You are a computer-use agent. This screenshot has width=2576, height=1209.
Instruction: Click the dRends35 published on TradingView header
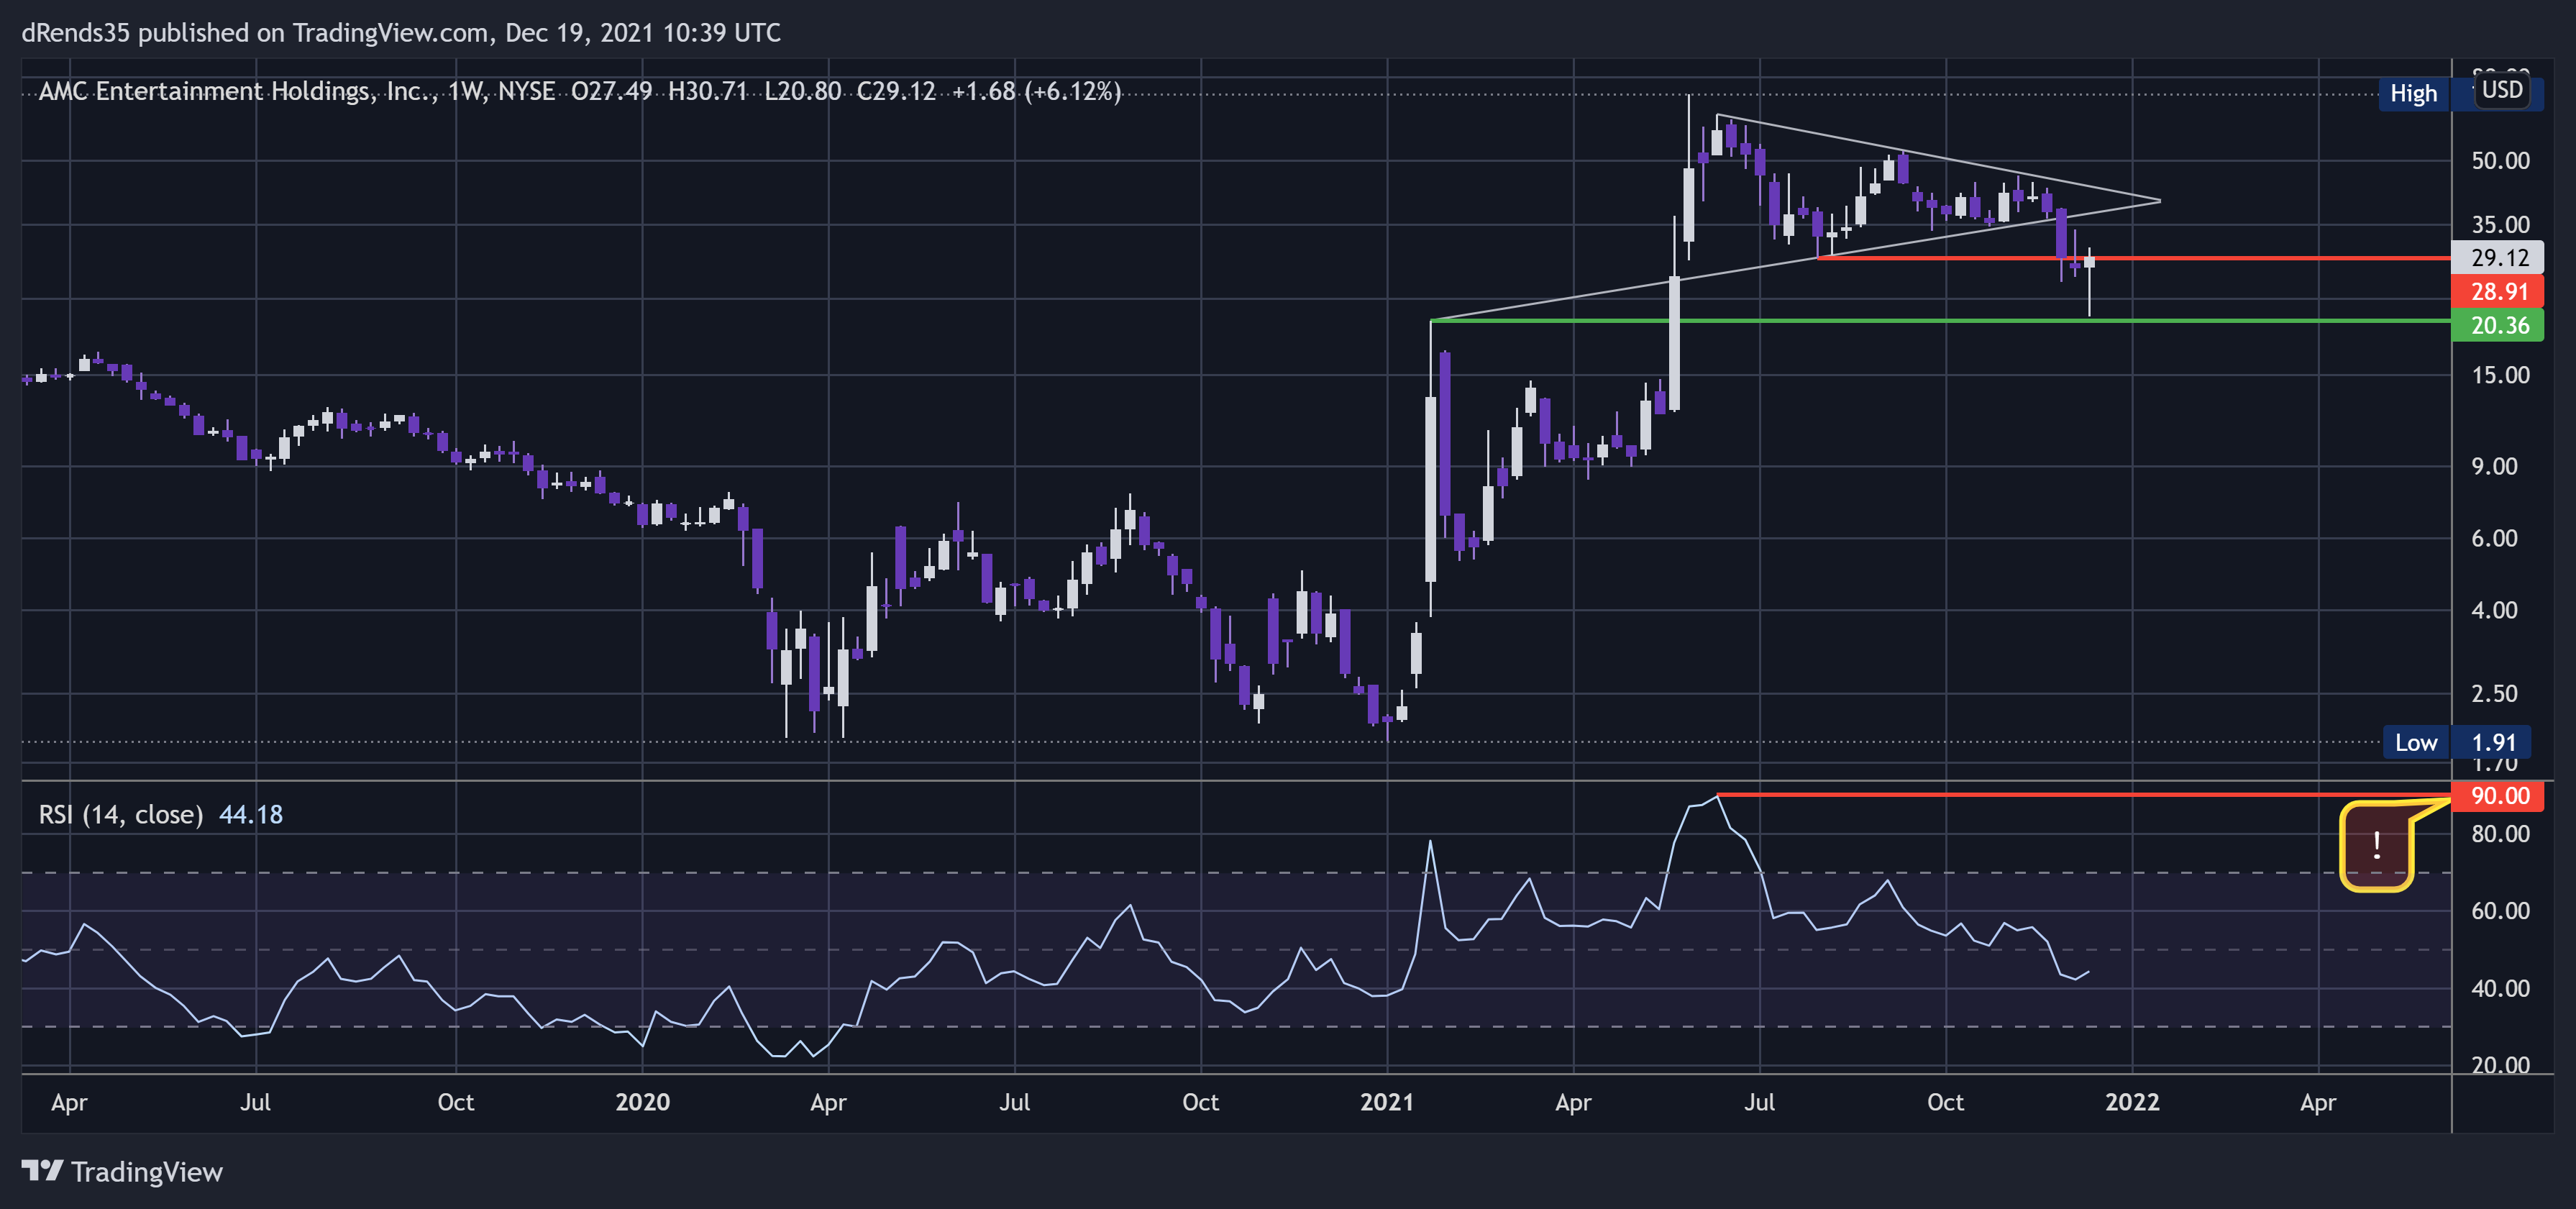pos(401,33)
